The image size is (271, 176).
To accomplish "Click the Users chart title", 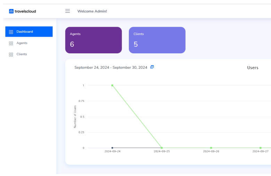I will [253, 68].
